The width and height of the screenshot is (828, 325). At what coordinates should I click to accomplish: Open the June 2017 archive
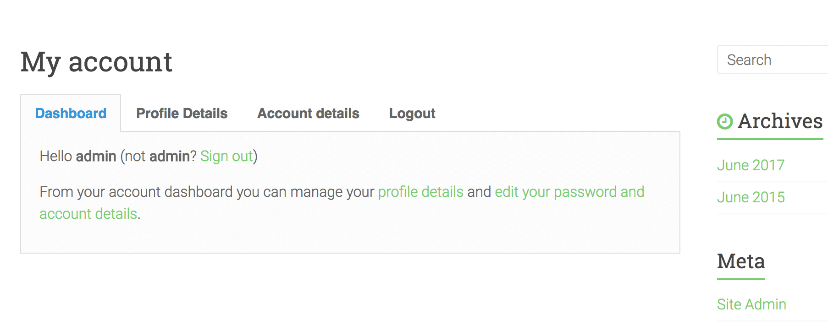click(751, 165)
